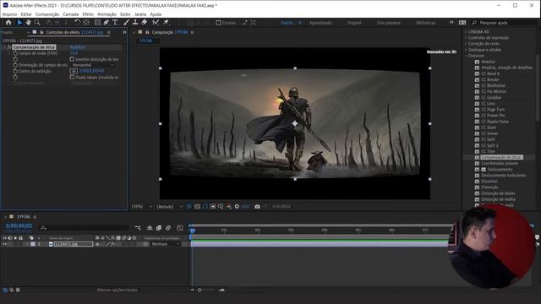Click the color management wheel icon in viewer
This screenshot has width=541, height=304.
pyautogui.click(x=229, y=206)
